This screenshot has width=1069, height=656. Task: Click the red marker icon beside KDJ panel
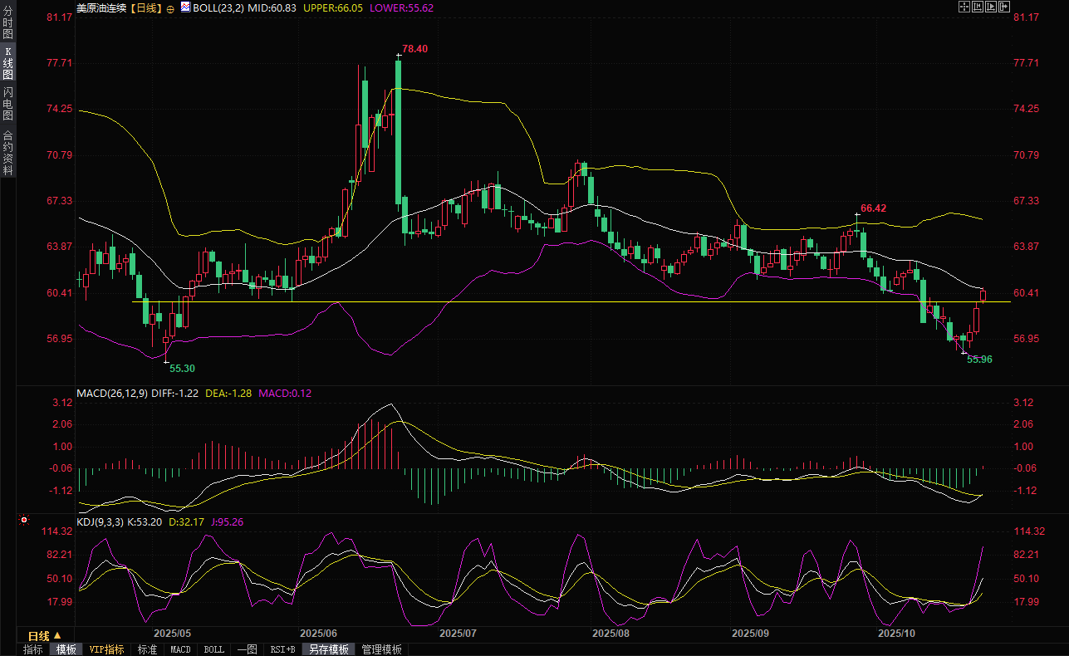(24, 521)
